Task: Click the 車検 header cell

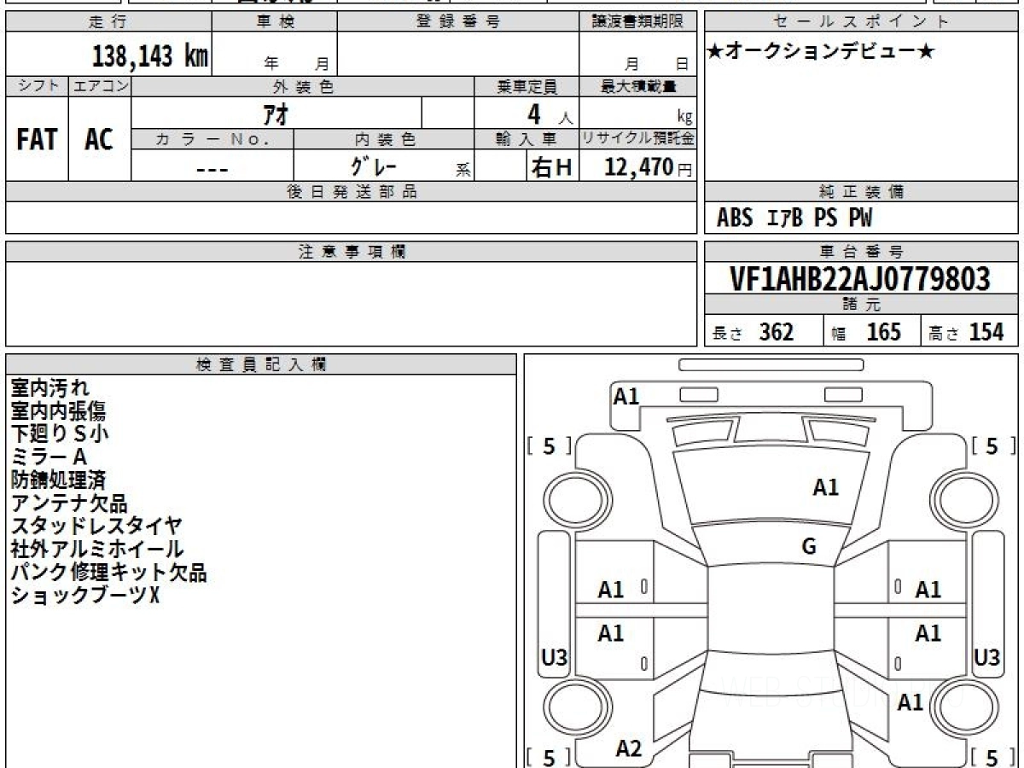Action: 275,22
